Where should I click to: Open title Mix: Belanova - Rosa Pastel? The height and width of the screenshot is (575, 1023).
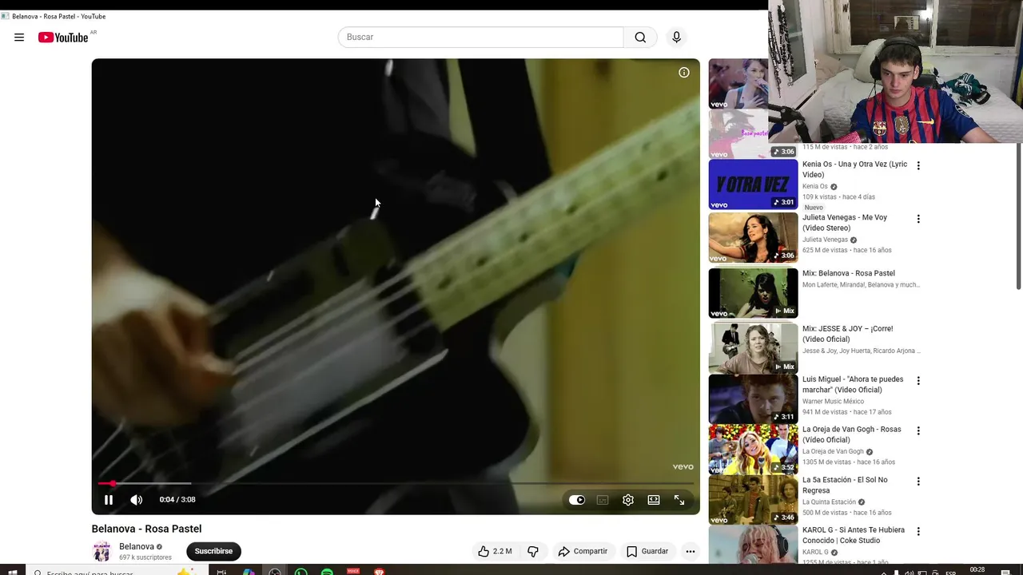(x=849, y=273)
